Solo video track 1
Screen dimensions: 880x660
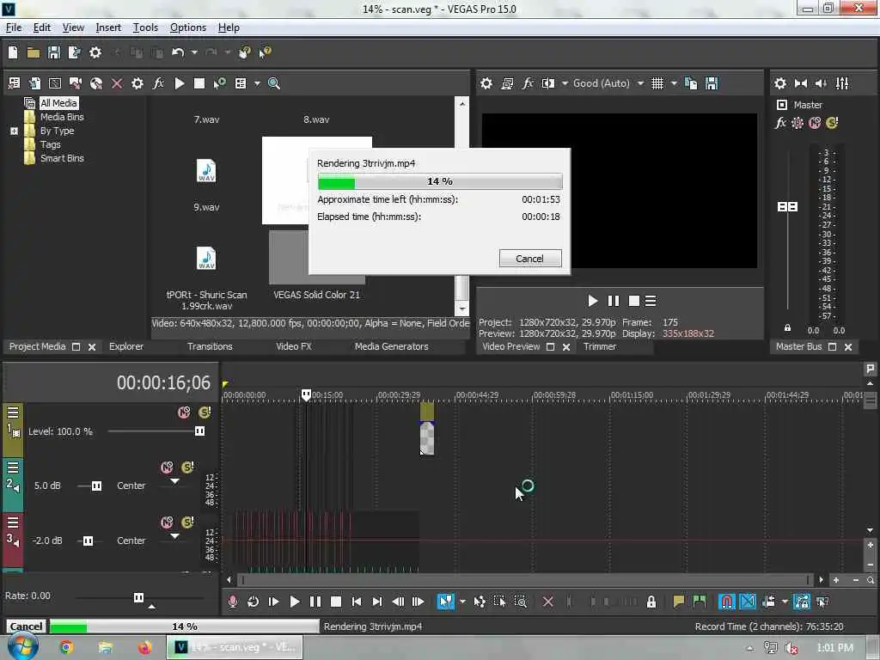pos(205,412)
